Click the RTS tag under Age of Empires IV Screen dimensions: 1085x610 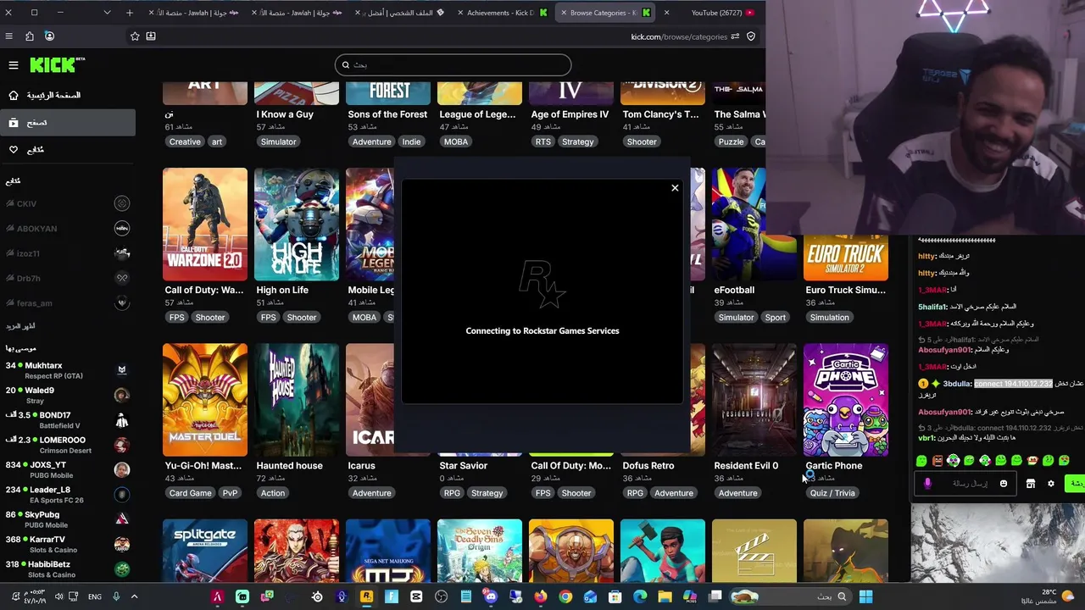(x=542, y=141)
